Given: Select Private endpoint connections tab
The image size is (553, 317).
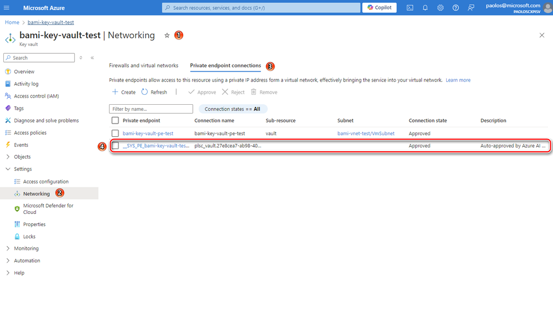Looking at the screenshot, I should tap(225, 65).
